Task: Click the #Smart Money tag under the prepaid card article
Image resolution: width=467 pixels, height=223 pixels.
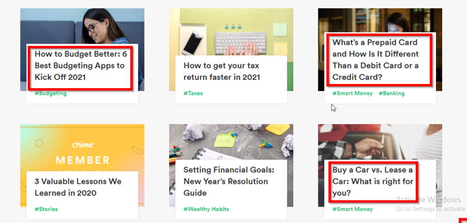Action: tap(353, 93)
